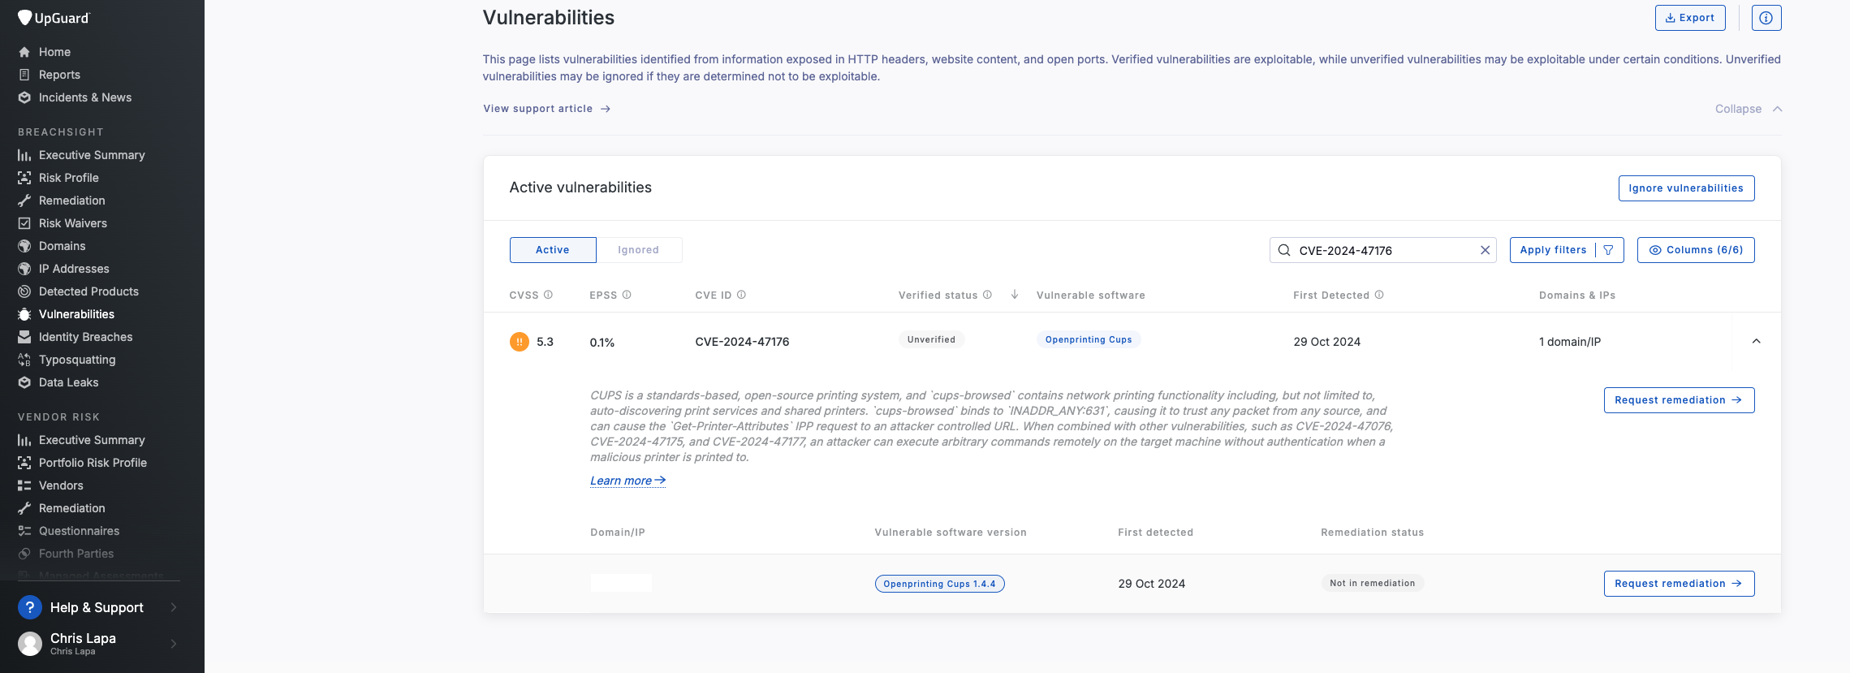The image size is (1850, 673).
Task: Click the Unverified status badge
Action: (x=931, y=339)
